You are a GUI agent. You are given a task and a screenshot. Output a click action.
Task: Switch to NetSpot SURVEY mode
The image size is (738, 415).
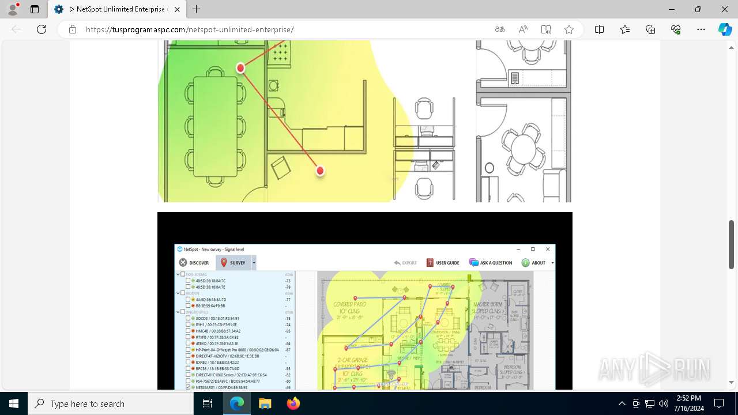[234, 263]
